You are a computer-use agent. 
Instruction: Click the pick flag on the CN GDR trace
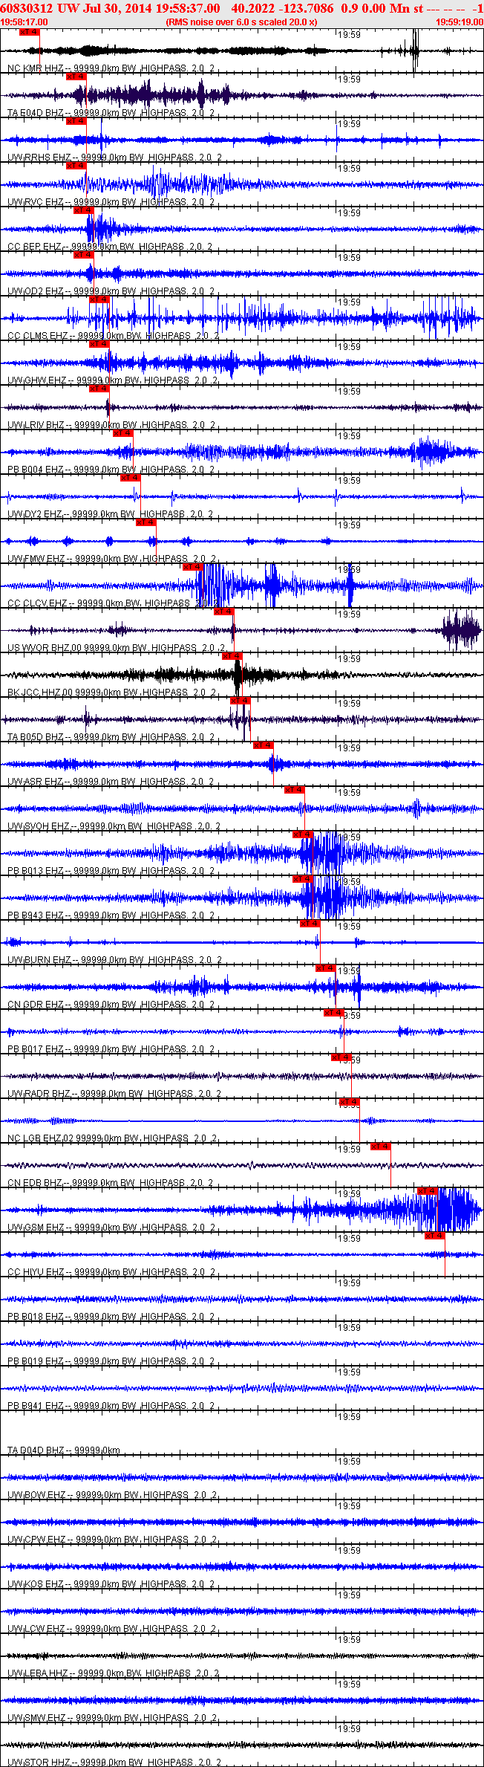(x=326, y=968)
